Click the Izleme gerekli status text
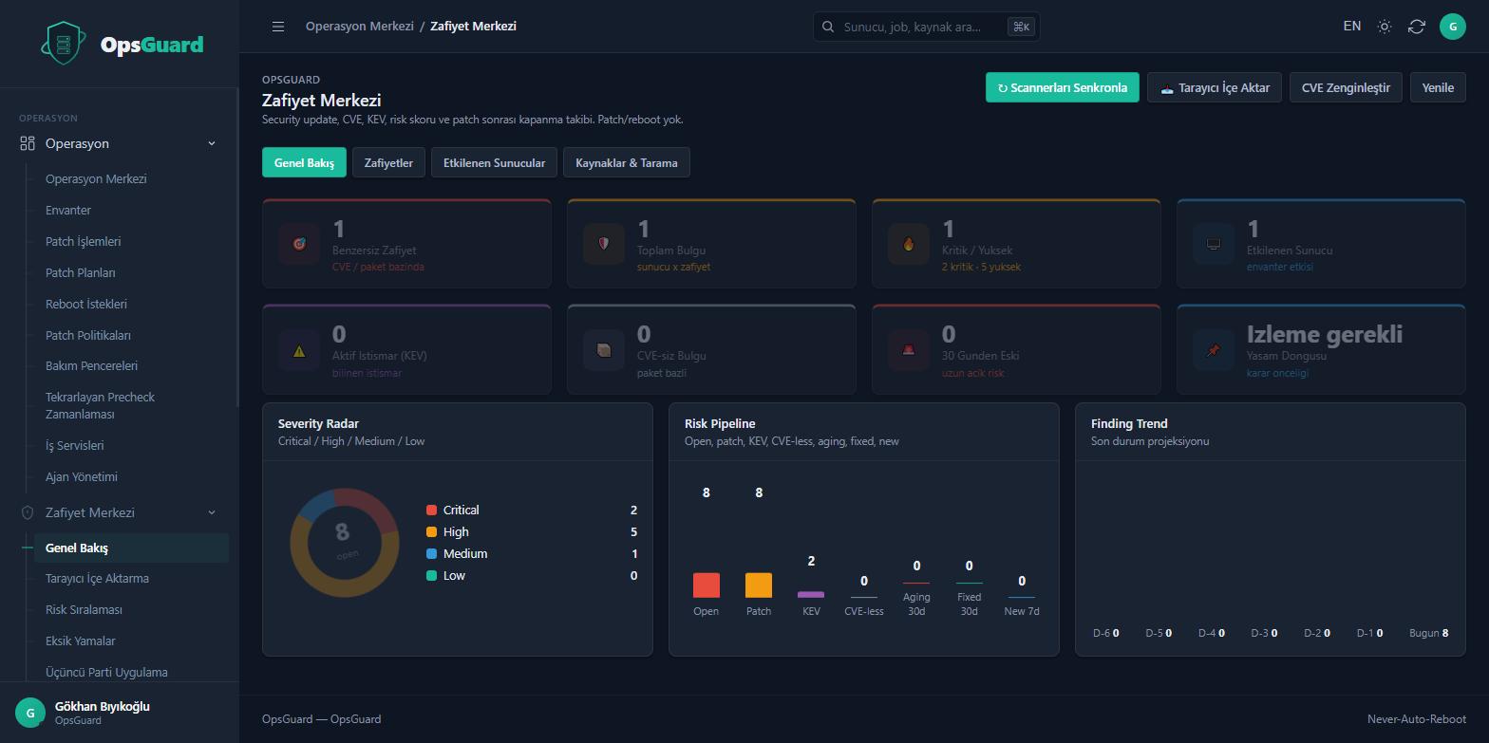 (x=1325, y=334)
